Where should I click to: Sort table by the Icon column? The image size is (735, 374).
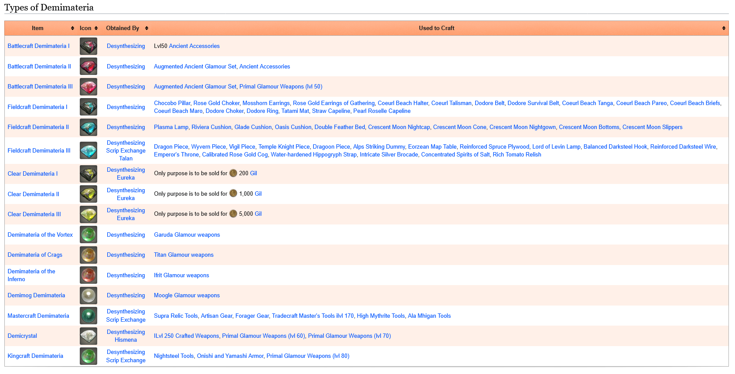88,28
